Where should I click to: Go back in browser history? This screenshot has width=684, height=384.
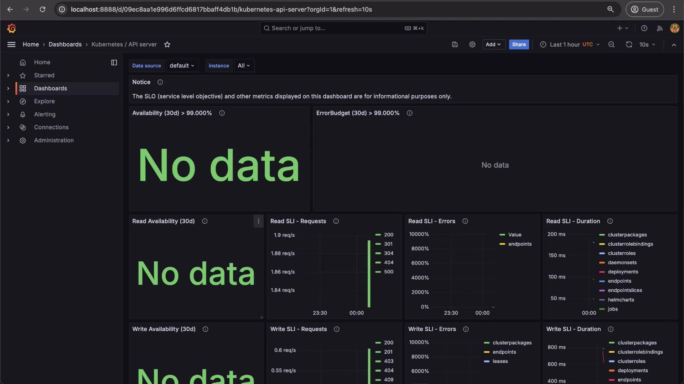pyautogui.click(x=10, y=10)
